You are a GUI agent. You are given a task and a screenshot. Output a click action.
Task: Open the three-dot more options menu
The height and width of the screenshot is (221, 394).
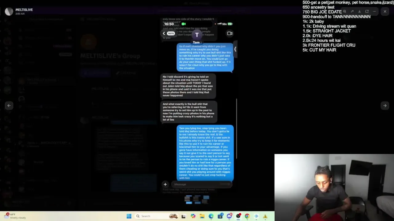pyautogui.click(x=374, y=11)
